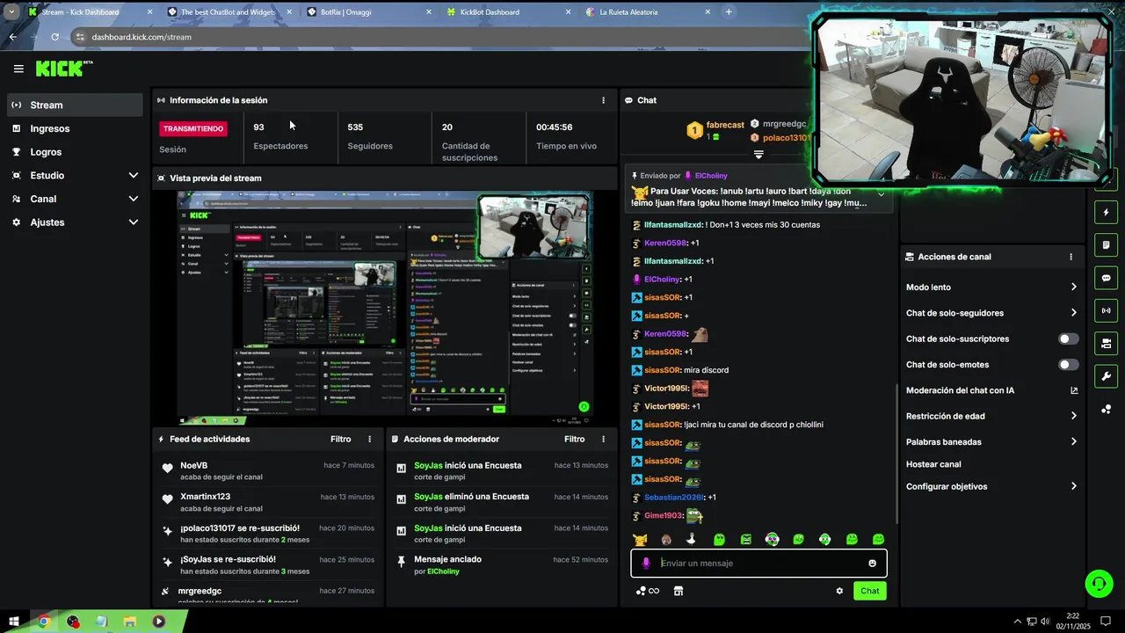The height and width of the screenshot is (633, 1125).
Task: Open Chat de solo-seguidores options chevron
Action: (x=1074, y=313)
